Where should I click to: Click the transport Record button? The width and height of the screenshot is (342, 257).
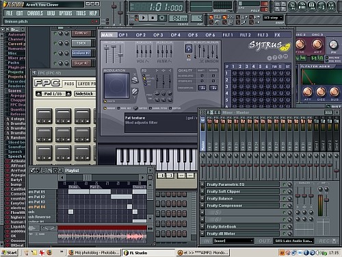point(162,18)
